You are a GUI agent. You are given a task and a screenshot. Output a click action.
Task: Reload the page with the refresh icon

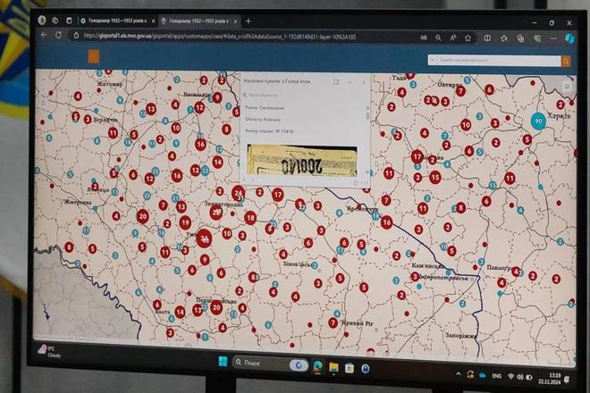[58, 35]
